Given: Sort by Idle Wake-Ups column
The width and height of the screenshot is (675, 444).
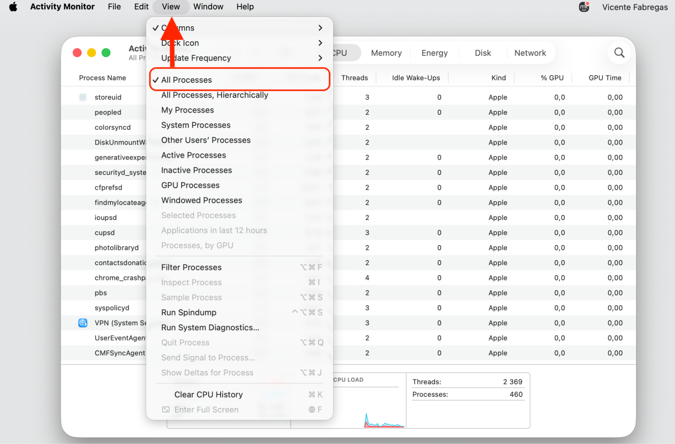Looking at the screenshot, I should tap(416, 78).
